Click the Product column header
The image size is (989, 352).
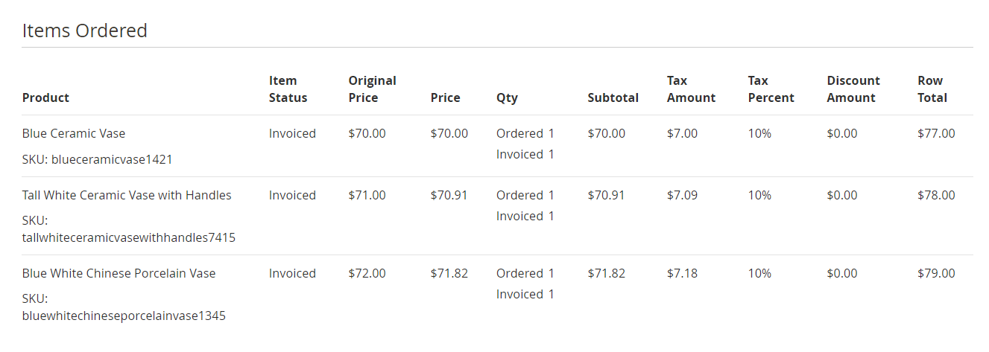pos(45,97)
